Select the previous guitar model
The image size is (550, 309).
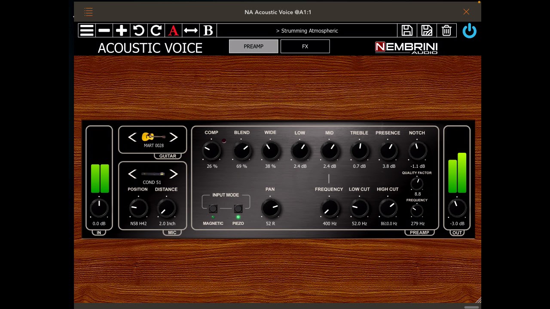[x=132, y=137]
